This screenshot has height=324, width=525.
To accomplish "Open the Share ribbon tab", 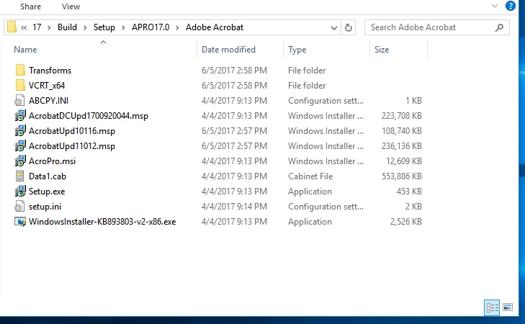I will point(30,6).
